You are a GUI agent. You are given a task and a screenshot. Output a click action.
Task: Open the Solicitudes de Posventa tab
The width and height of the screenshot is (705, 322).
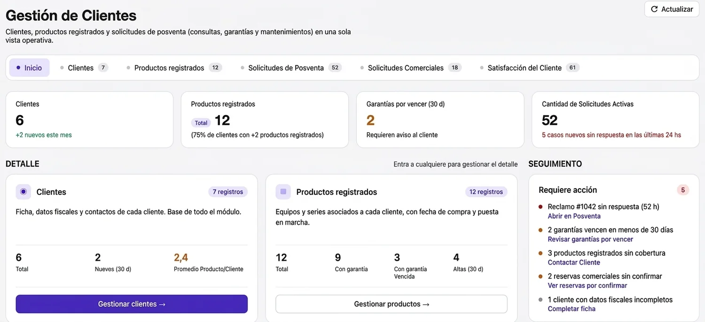click(x=290, y=68)
